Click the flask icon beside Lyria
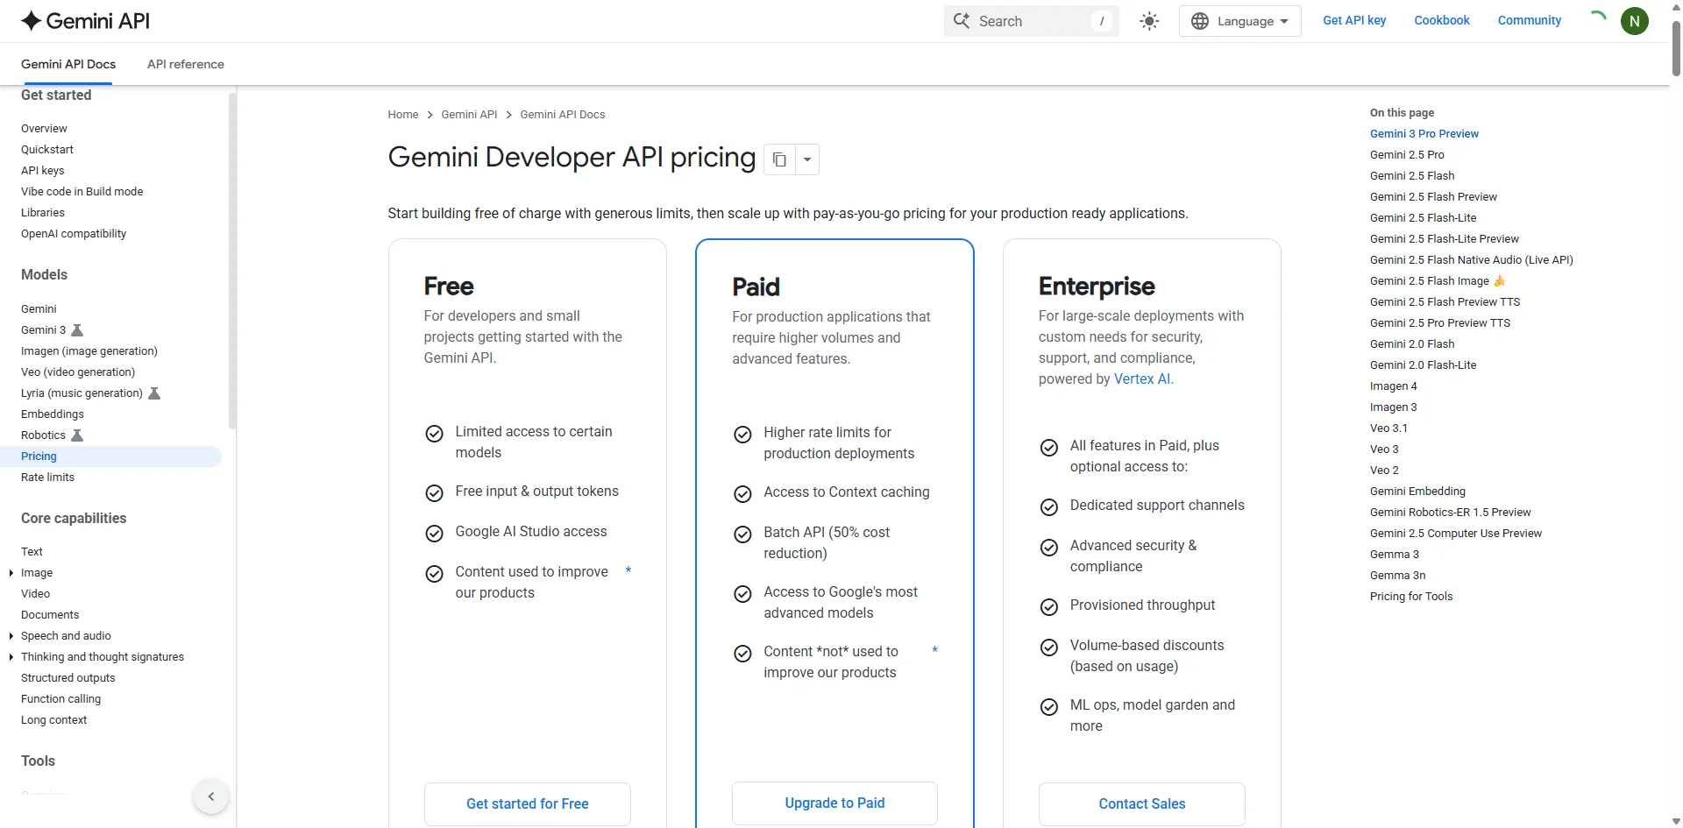1683x828 pixels. [154, 393]
